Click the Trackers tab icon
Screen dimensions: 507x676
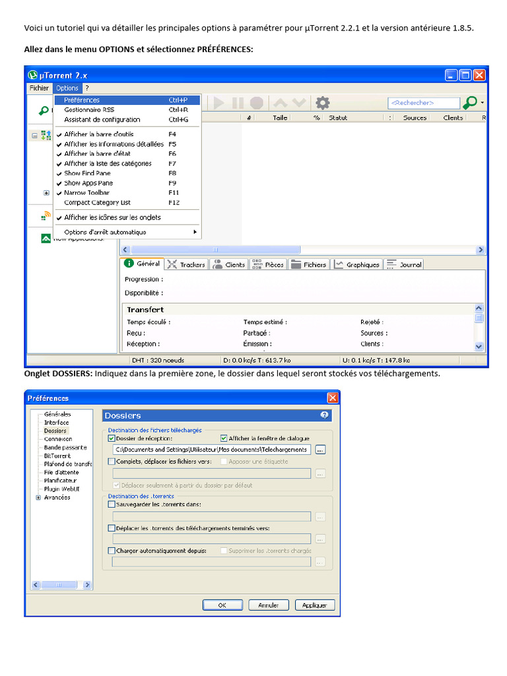pos(172,264)
